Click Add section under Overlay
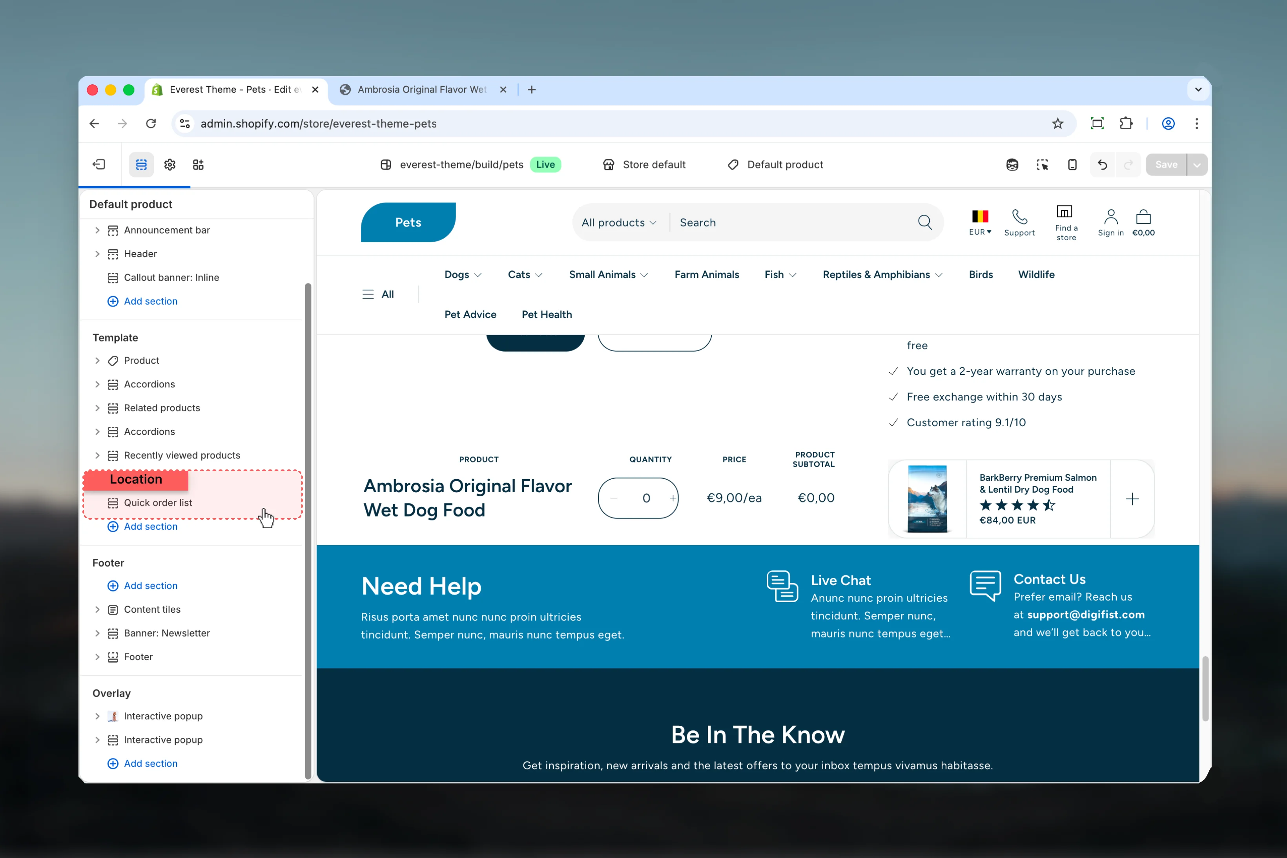This screenshot has height=858, width=1287. click(x=142, y=763)
